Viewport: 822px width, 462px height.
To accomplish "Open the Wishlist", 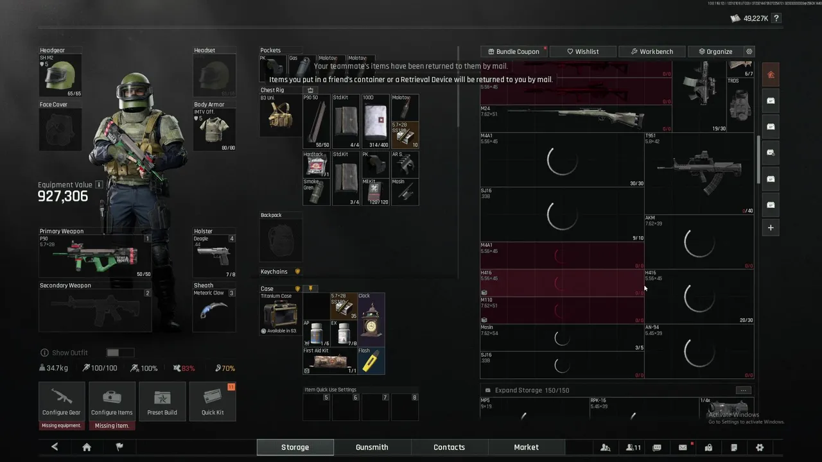I will (x=583, y=51).
